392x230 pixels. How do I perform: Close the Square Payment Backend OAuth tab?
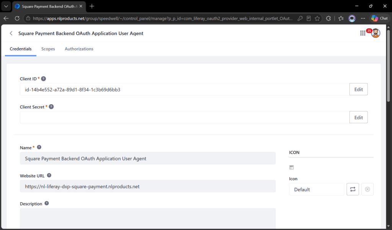click(81, 6)
